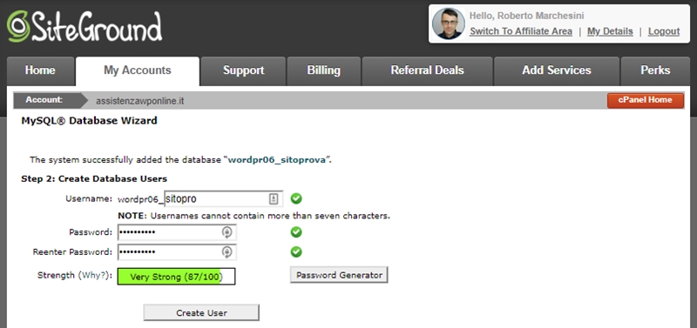Click the username NOTE text
This screenshot has width=697, height=328.
(254, 216)
